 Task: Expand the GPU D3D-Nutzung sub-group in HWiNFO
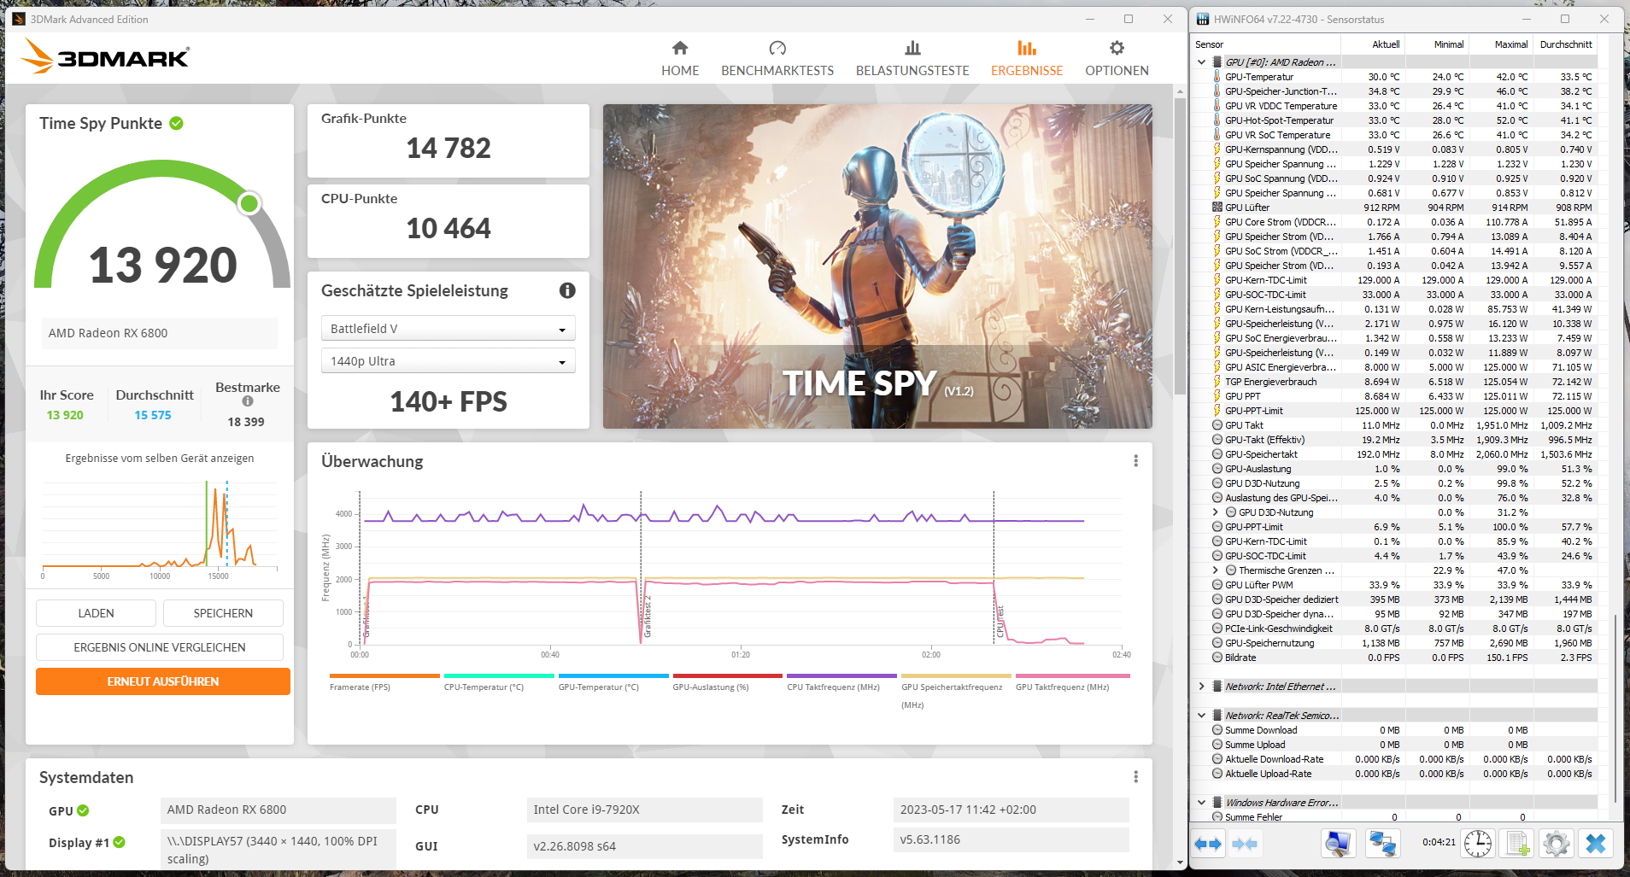tap(1216, 512)
